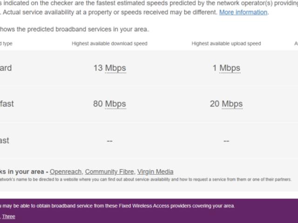Click the Ultrafast download speed dashes

[x=110, y=141]
